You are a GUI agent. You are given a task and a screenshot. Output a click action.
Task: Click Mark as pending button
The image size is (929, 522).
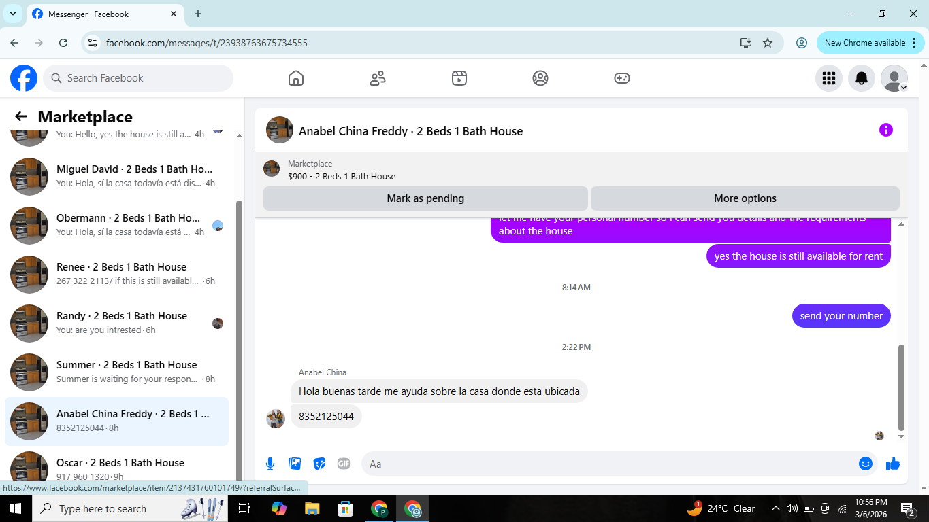pos(425,198)
